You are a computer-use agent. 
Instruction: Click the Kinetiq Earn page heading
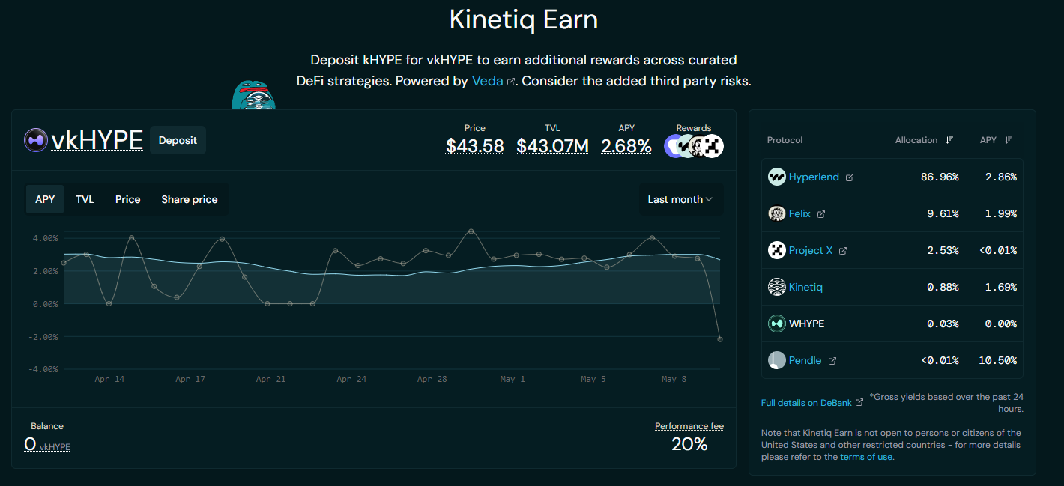pos(524,19)
